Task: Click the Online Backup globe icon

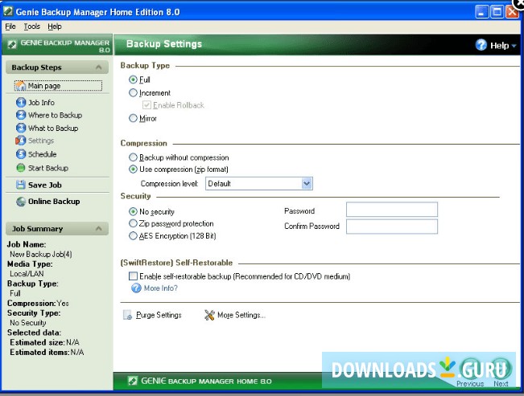Action: point(21,202)
